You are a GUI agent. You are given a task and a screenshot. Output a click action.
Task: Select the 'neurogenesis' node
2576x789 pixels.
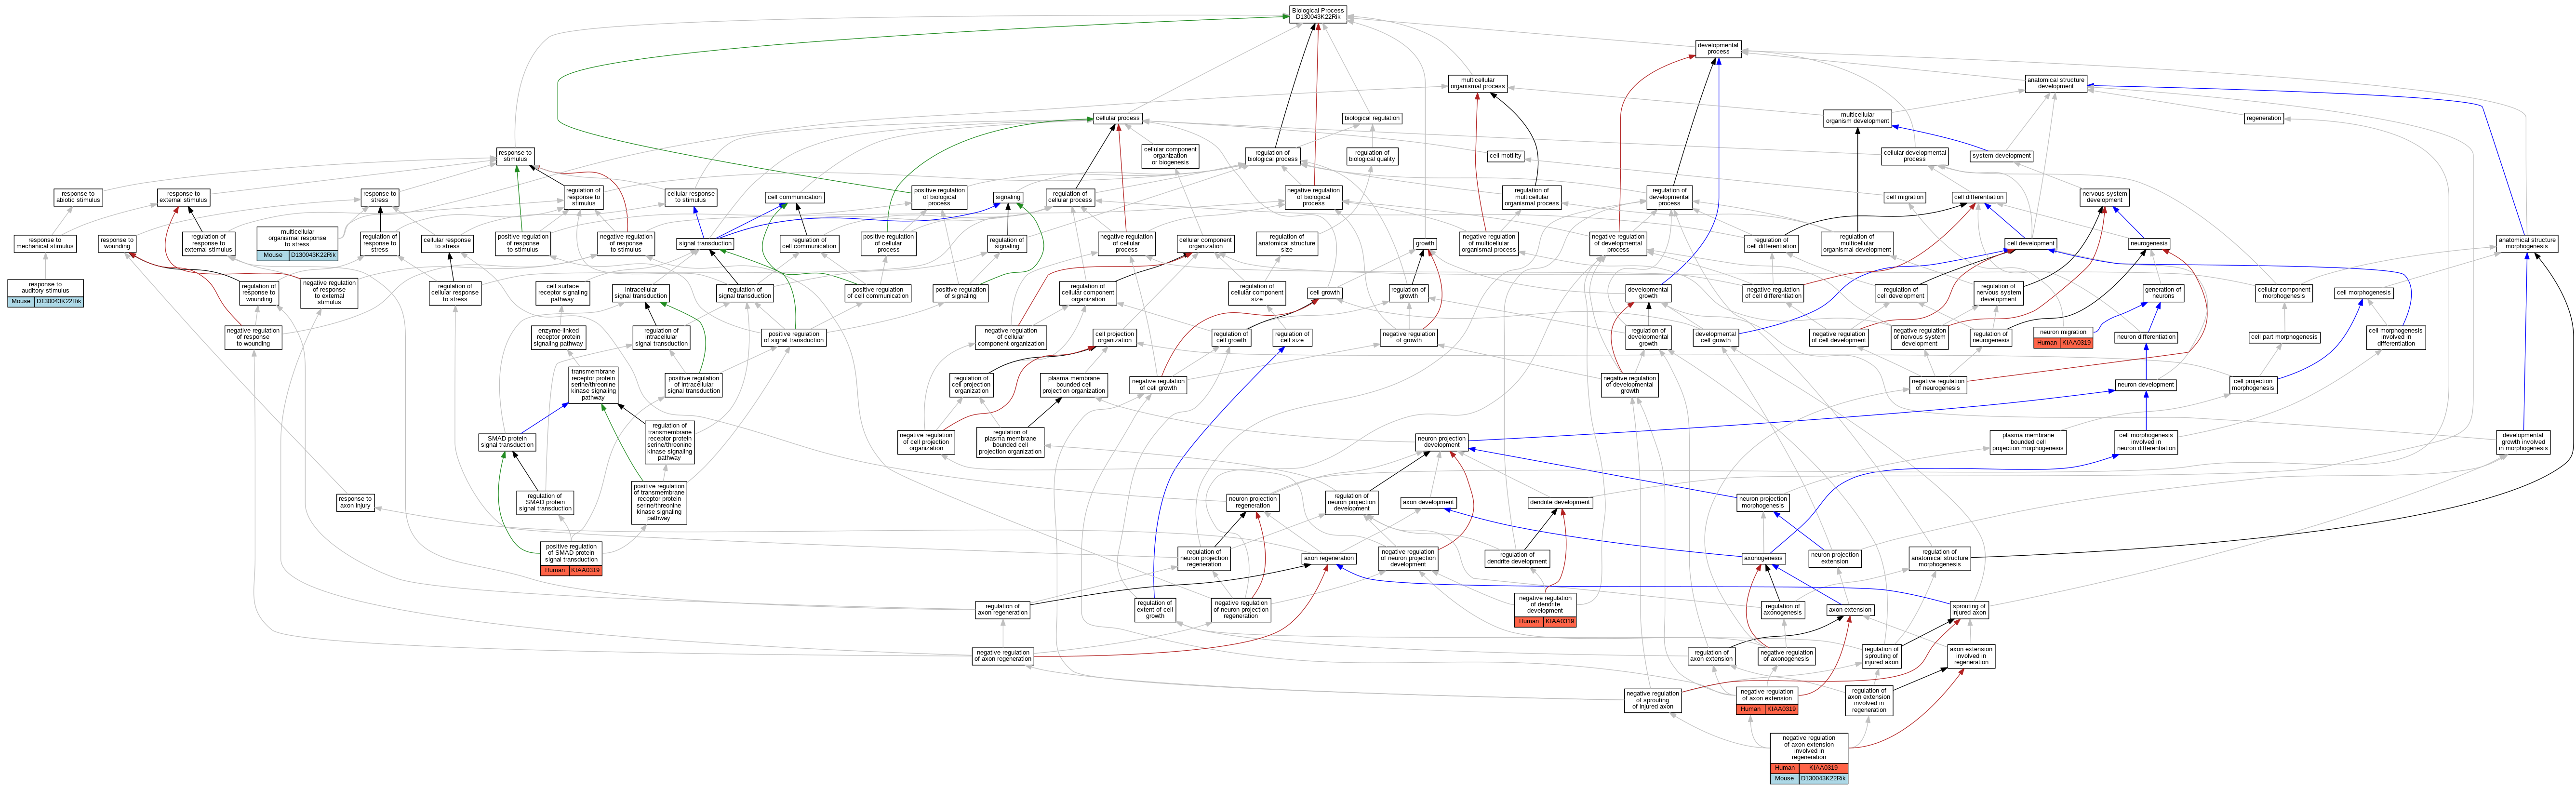point(2149,244)
